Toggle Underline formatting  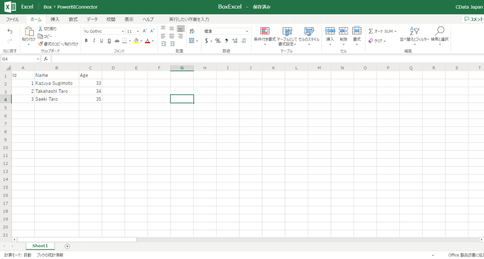pos(101,41)
